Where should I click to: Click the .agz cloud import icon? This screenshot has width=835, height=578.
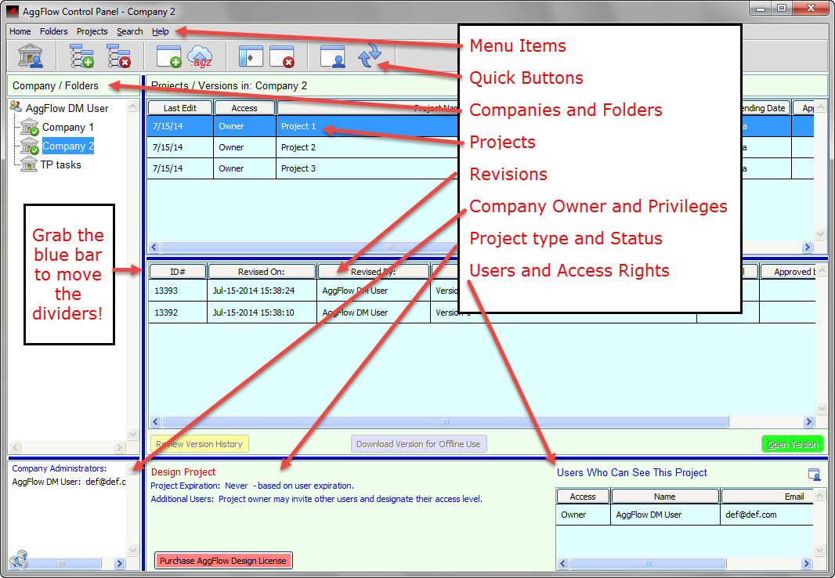(200, 57)
